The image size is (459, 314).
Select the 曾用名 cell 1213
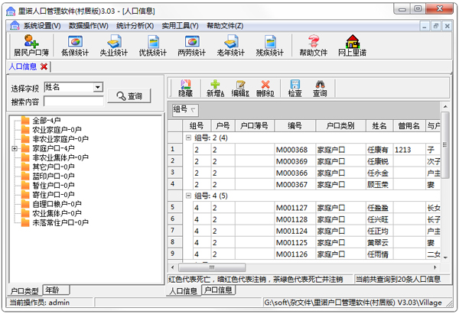tap(409, 150)
